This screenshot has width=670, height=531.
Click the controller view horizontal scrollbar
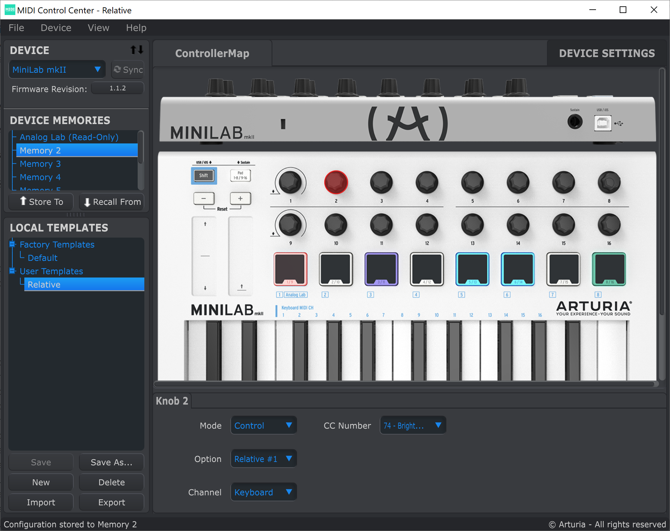click(x=405, y=384)
